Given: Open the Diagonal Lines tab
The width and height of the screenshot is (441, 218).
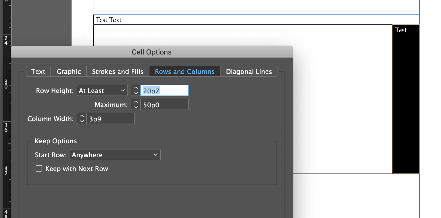Looking at the screenshot, I should pos(249,71).
